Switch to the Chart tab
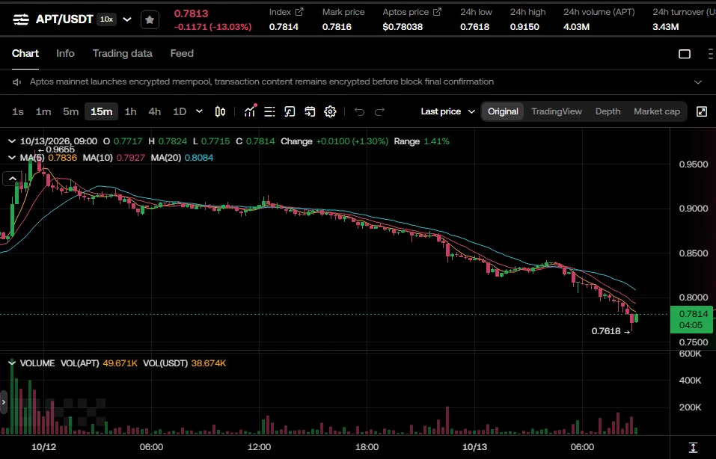The height and width of the screenshot is (459, 716). pyautogui.click(x=25, y=53)
